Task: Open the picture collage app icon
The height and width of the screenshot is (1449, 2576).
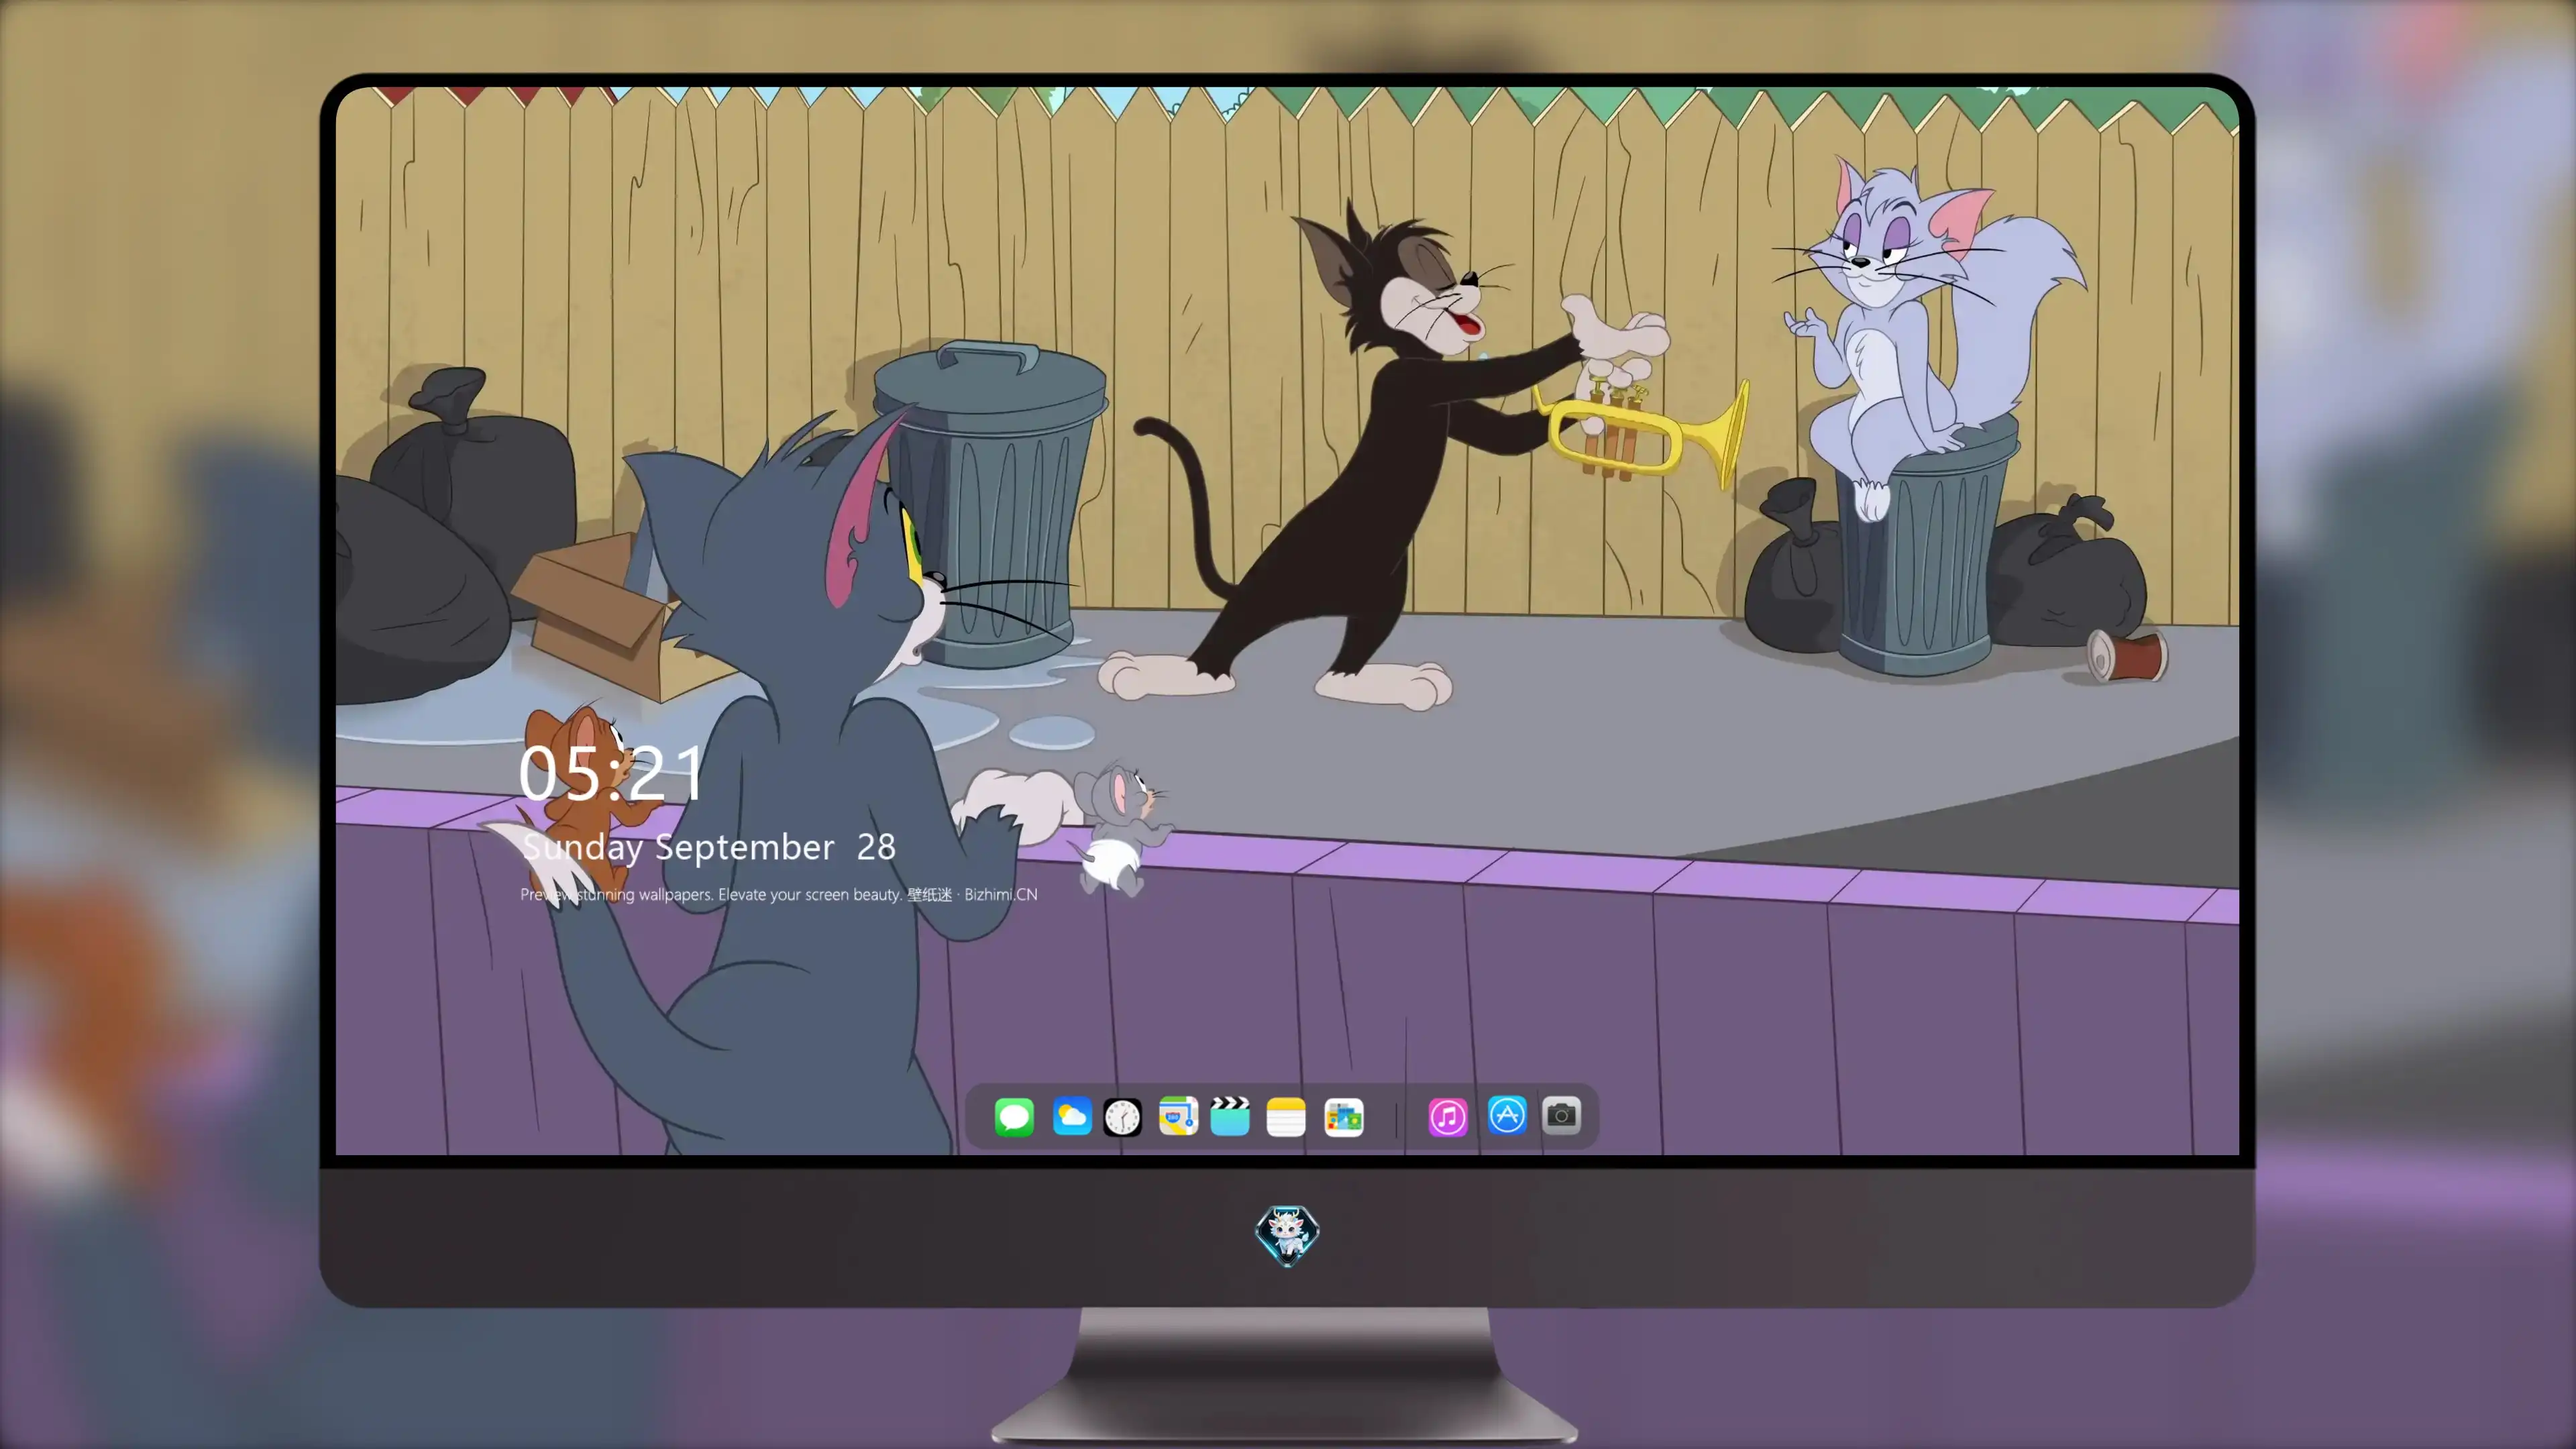Action: pyautogui.click(x=1343, y=1117)
